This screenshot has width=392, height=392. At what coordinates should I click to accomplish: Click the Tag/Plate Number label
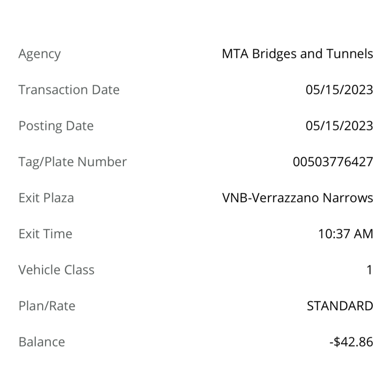pos(73,162)
